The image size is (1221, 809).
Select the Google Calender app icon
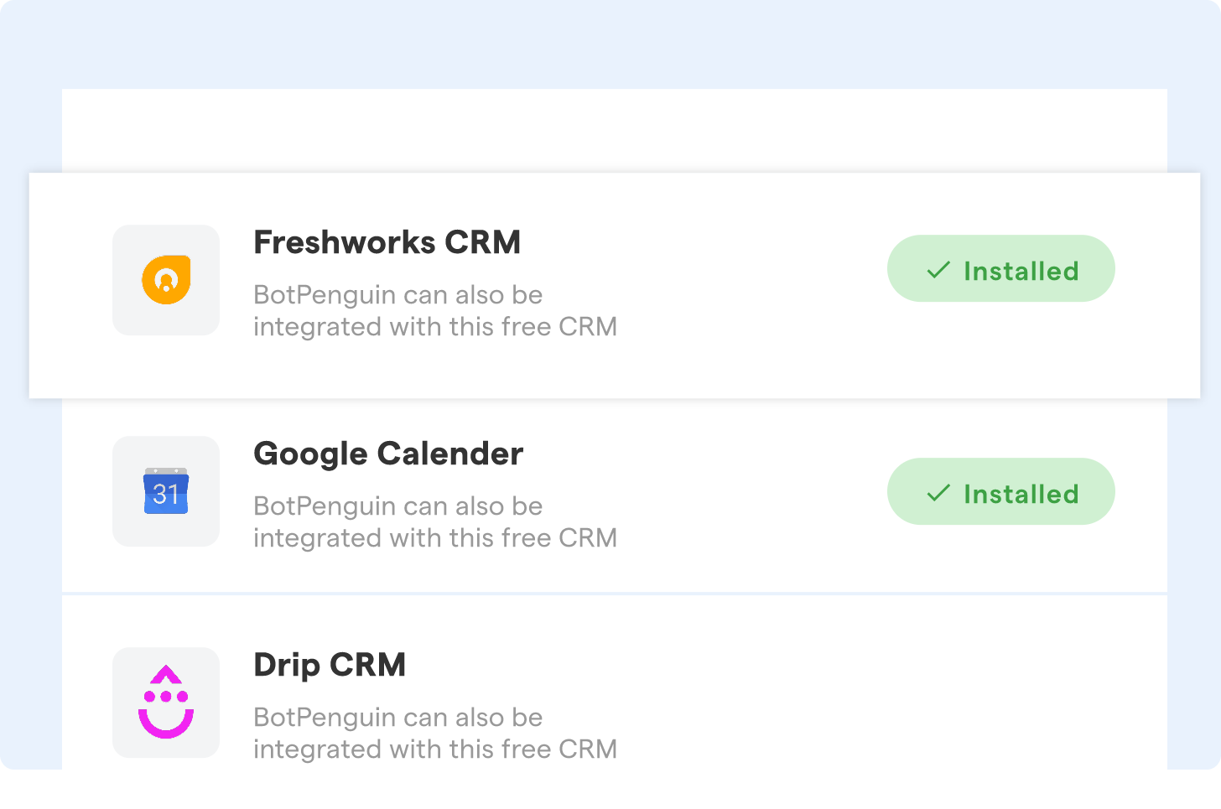coord(165,491)
